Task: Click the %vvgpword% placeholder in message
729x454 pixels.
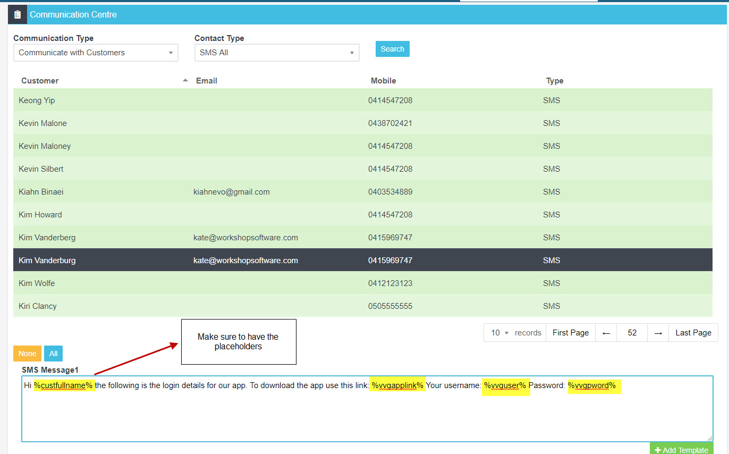Action: coord(592,385)
